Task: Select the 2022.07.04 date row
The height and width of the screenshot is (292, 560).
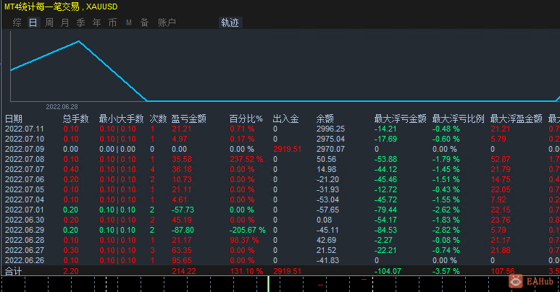Action: point(25,199)
